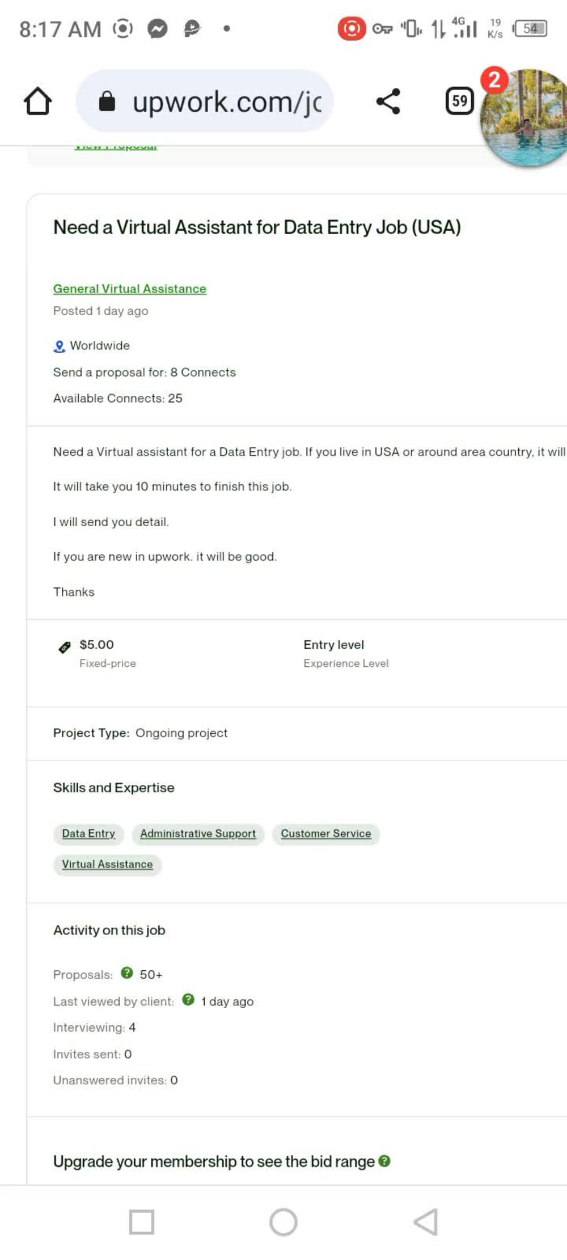Image resolution: width=567 pixels, height=1260 pixels.
Task: Open the General Virtual Assistance category link
Action: (x=129, y=289)
